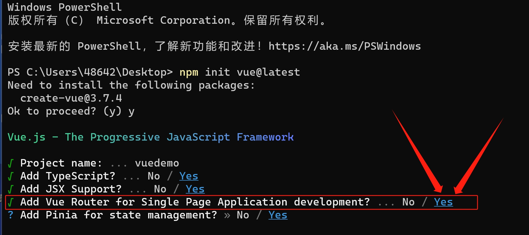Select Yes for Add Pinia state management

click(278, 215)
